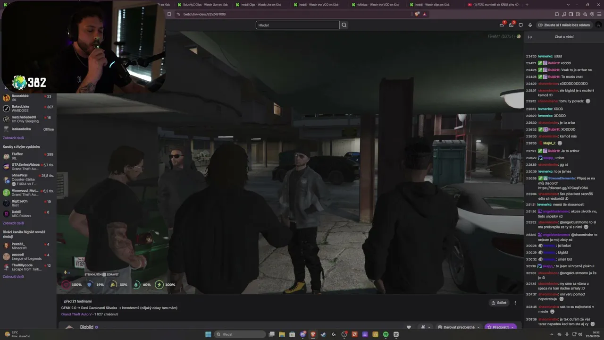Open Spotify from the taskbar
604x340 pixels.
tap(386, 334)
